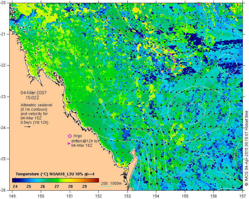Click the 'Argo' legend label
The height and width of the screenshot is (199, 249).
tap(78, 136)
